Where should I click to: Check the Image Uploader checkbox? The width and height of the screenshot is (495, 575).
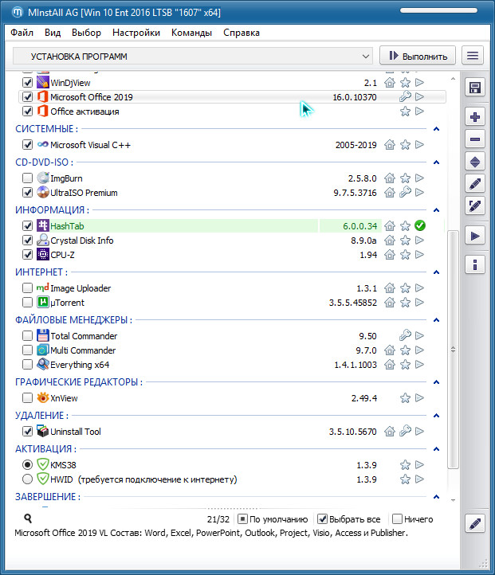(28, 288)
